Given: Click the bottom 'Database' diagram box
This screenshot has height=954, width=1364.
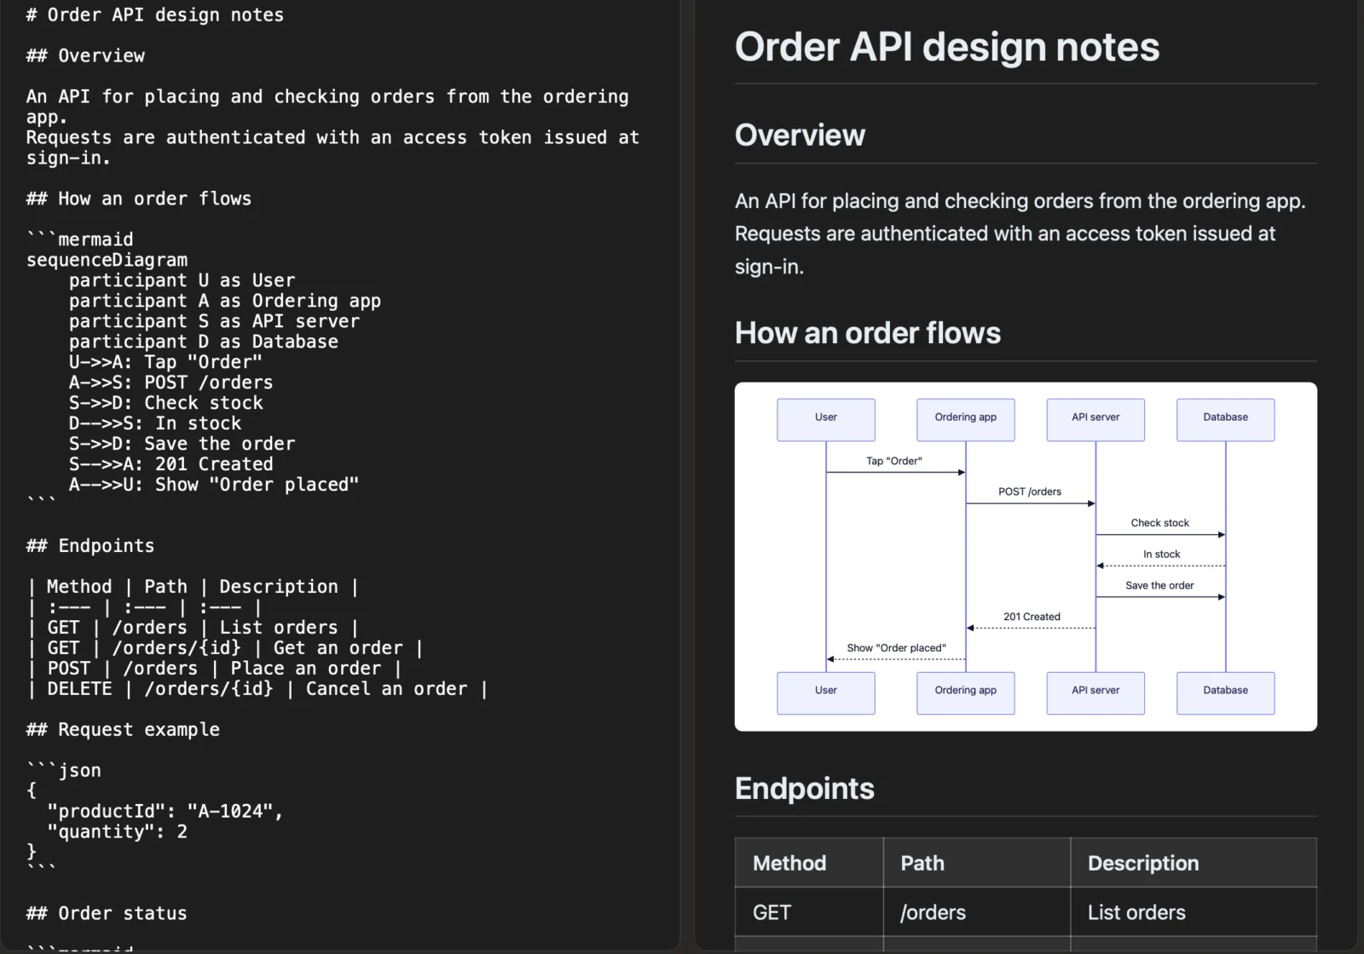Looking at the screenshot, I should [1226, 693].
